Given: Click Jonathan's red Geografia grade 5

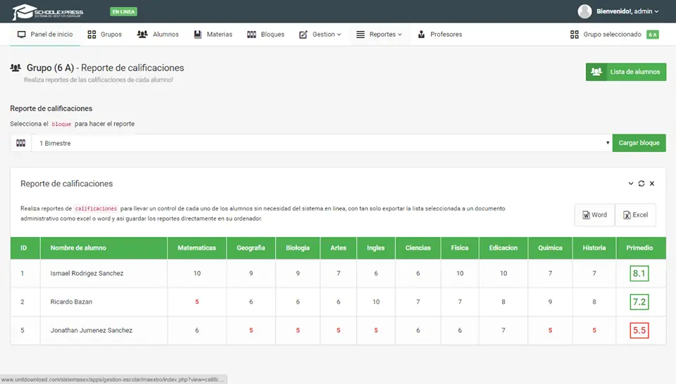Looking at the screenshot, I should tap(251, 330).
